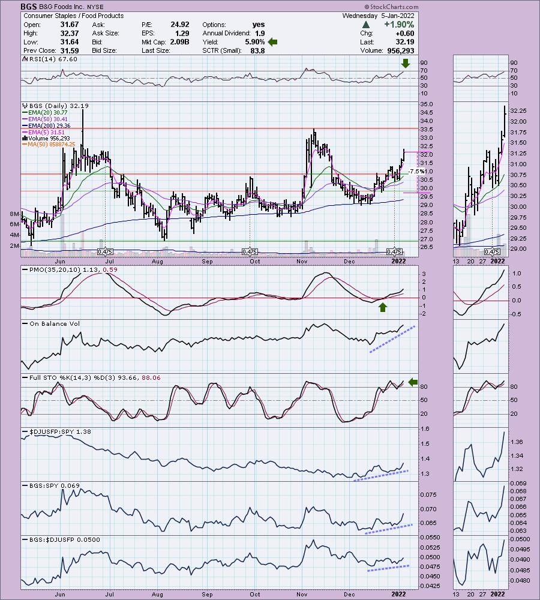Click the Last price 32.19 in header
The width and height of the screenshot is (540, 600).
pos(405,42)
